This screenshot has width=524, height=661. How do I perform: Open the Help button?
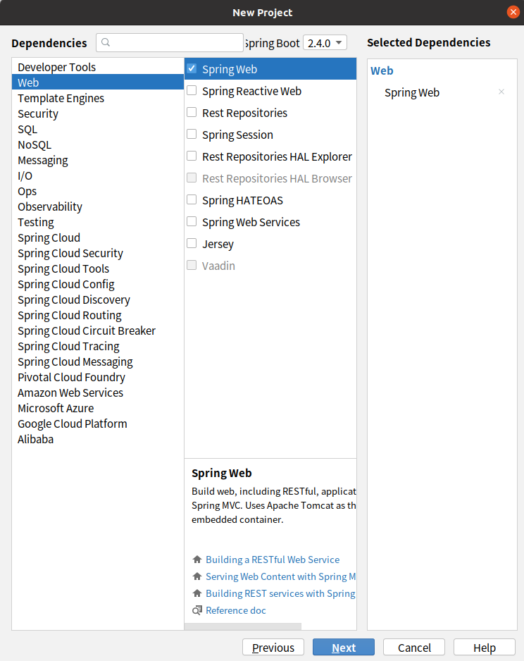click(485, 647)
